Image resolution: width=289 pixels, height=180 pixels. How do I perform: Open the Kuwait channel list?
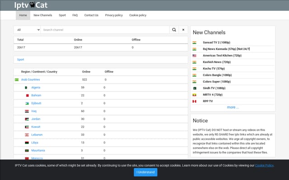click(x=36, y=127)
